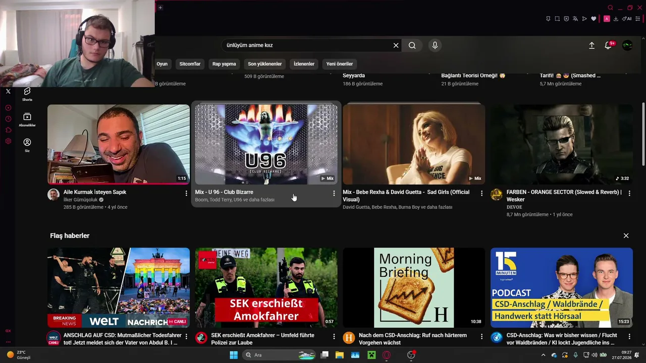This screenshot has width=646, height=363.
Task: Click the heart bookmark icon
Action: pos(594,19)
